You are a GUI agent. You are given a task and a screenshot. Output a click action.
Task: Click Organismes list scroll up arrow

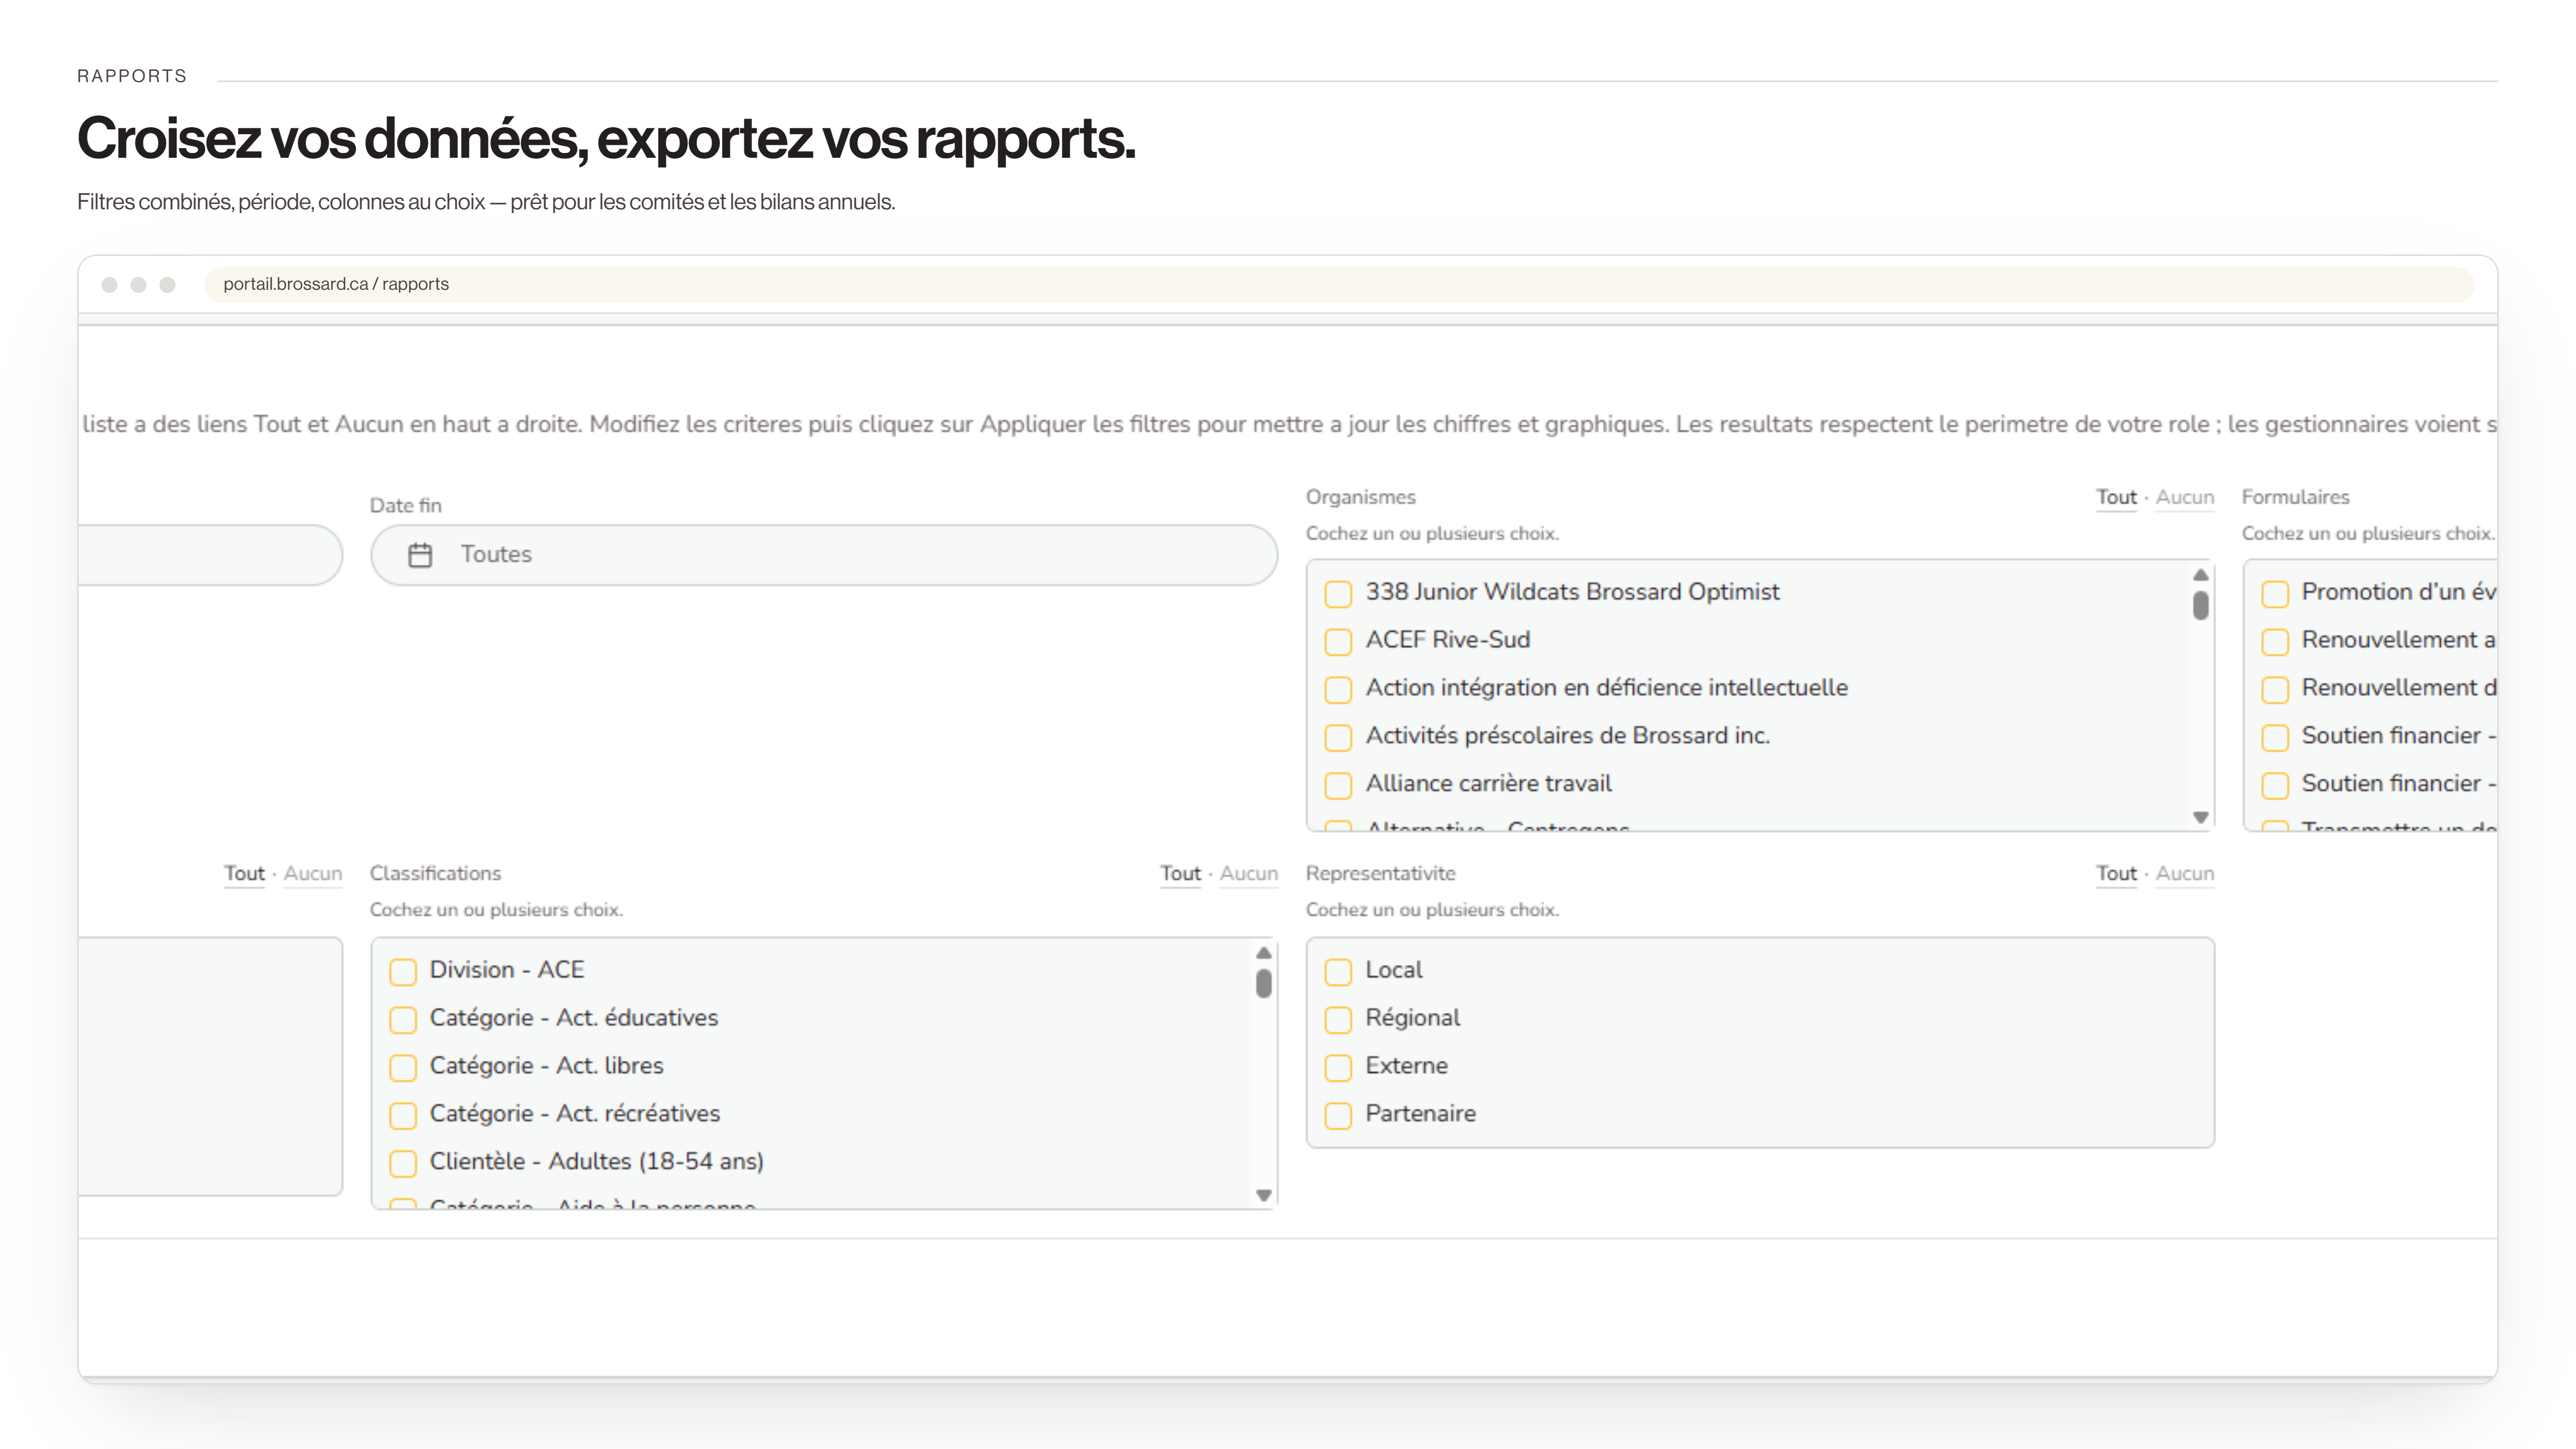pos(2200,574)
